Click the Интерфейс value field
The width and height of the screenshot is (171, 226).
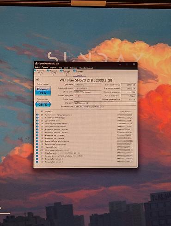click(x=87, y=92)
